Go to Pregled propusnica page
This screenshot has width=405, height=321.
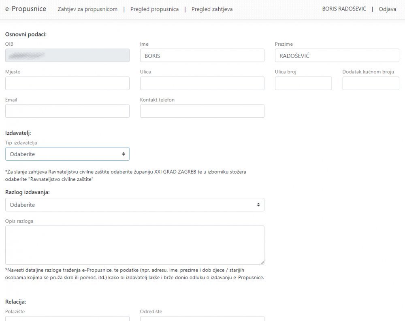(x=154, y=9)
